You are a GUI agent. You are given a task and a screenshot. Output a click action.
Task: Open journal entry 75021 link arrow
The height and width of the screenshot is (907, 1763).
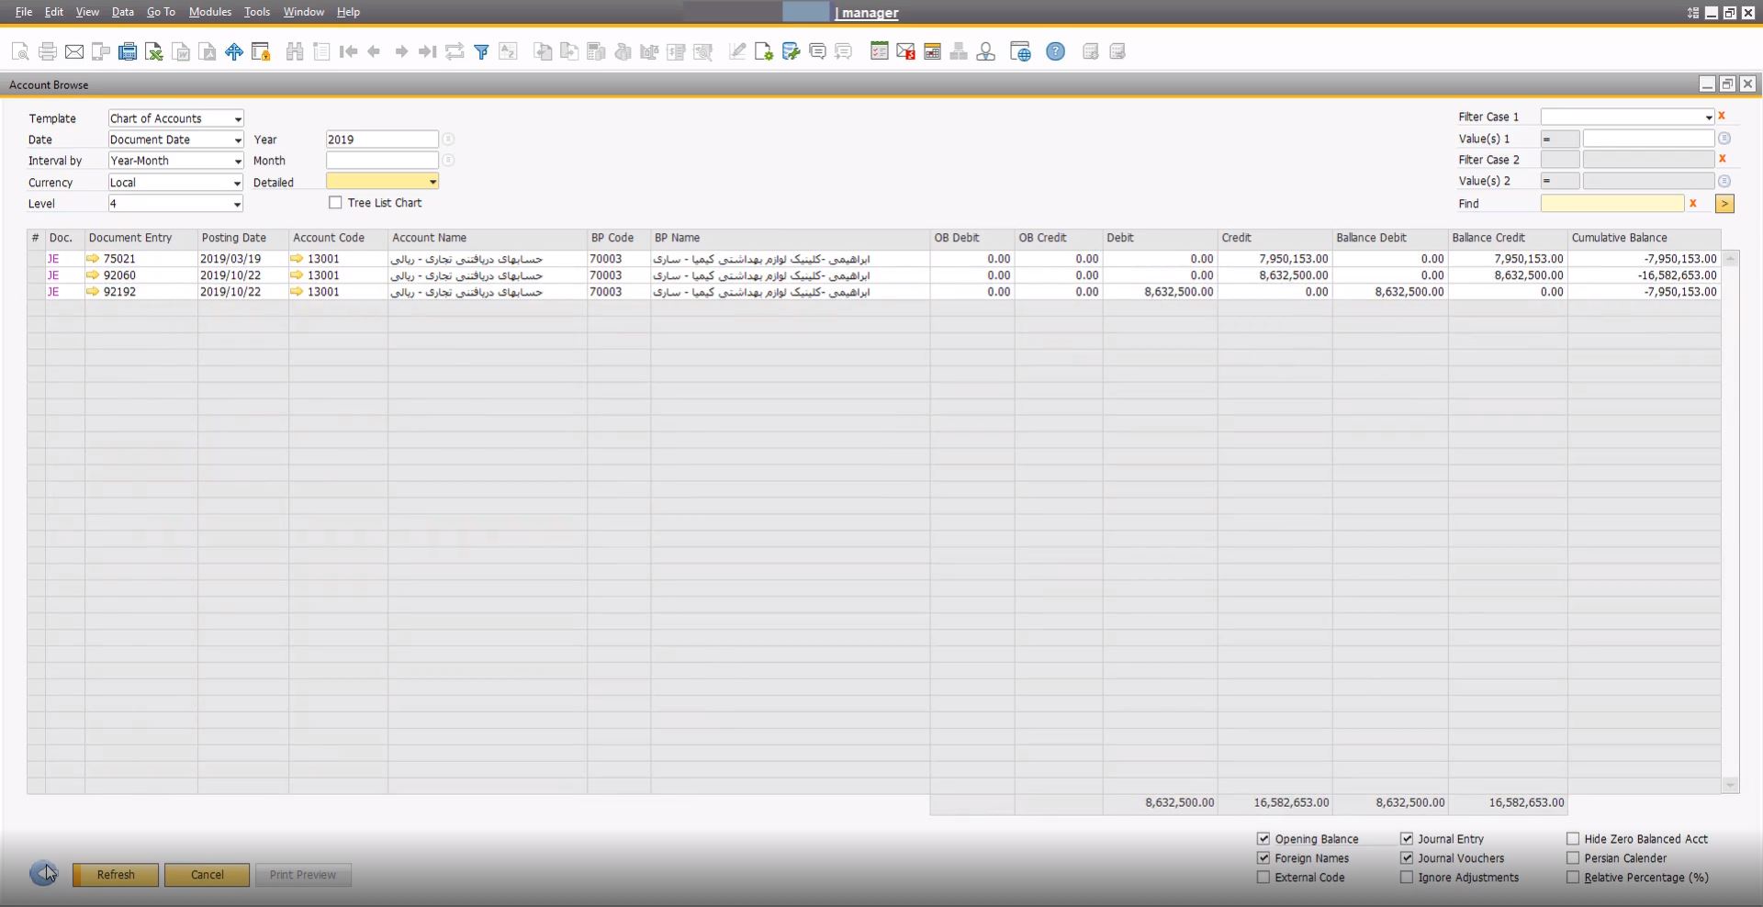coord(93,259)
